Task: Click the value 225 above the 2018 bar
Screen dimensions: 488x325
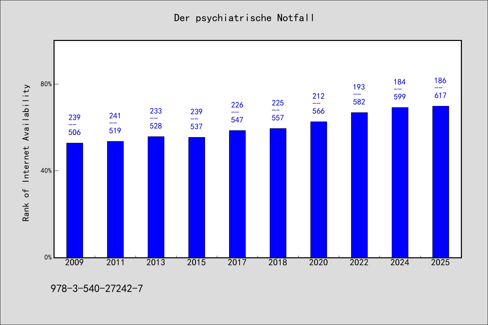Action: (278, 103)
